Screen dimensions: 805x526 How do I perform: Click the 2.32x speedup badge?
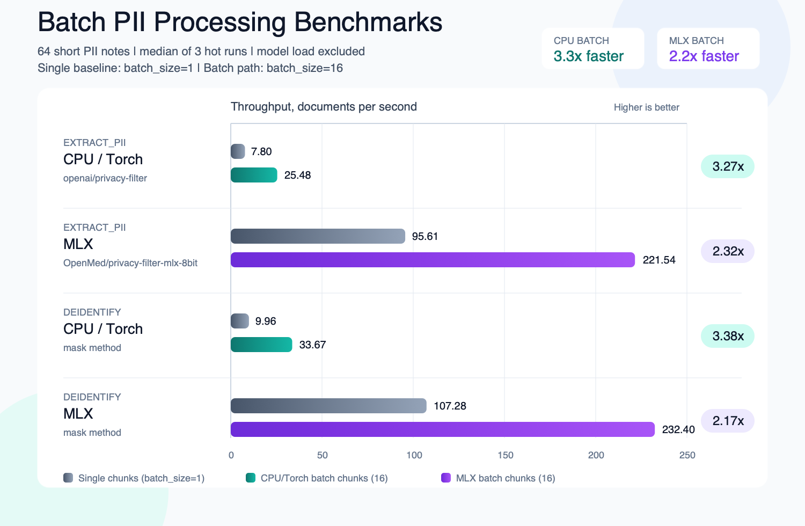coord(728,251)
